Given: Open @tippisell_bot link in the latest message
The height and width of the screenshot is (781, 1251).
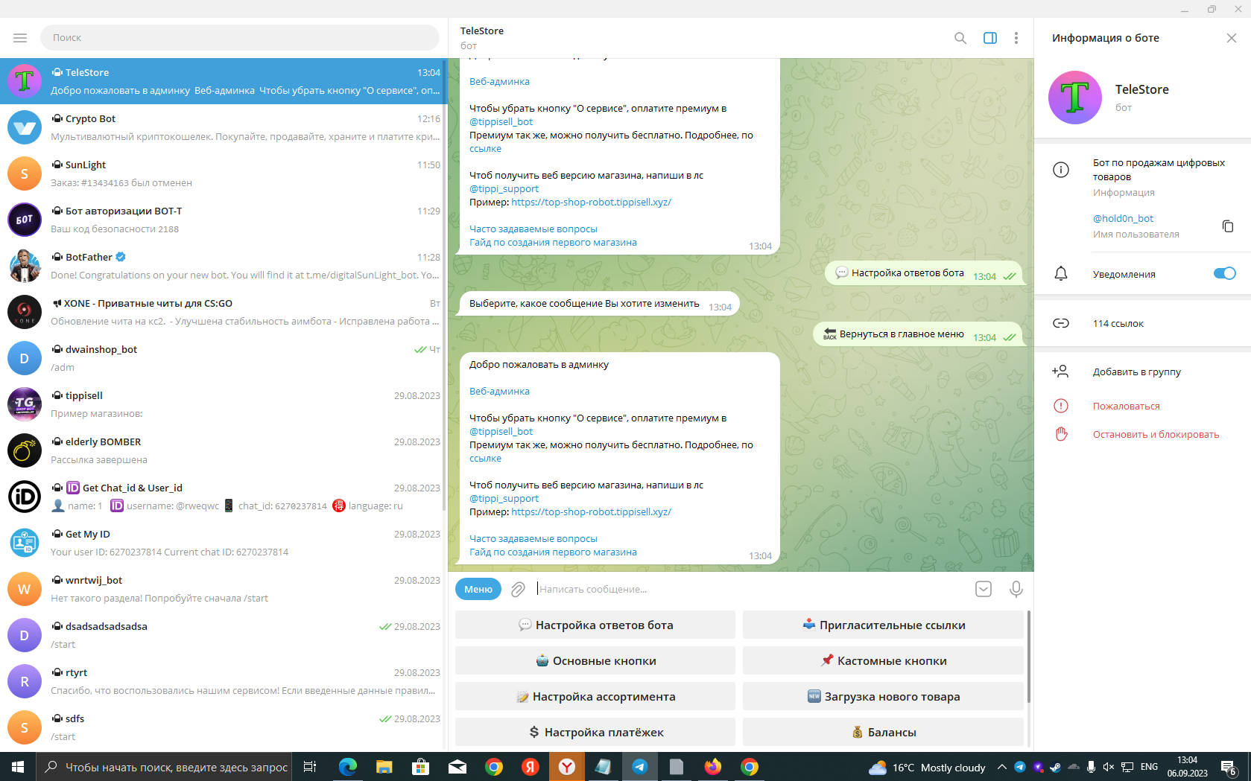Looking at the screenshot, I should 501,431.
